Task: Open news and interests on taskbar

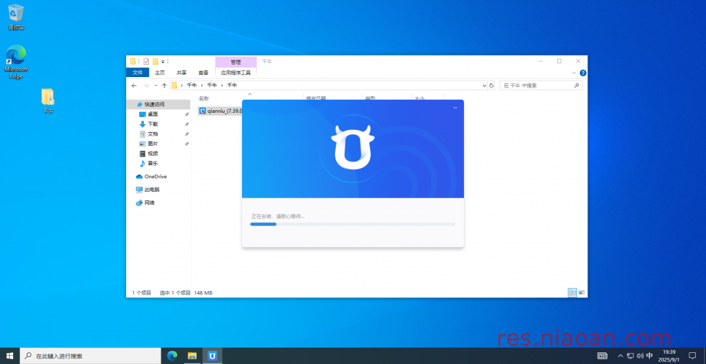Action: 602,356
